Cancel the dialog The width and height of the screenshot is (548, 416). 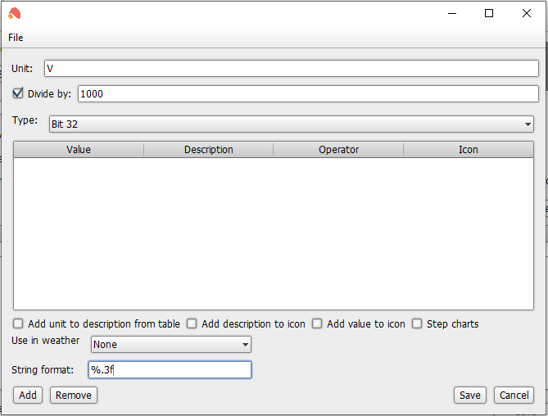point(514,395)
